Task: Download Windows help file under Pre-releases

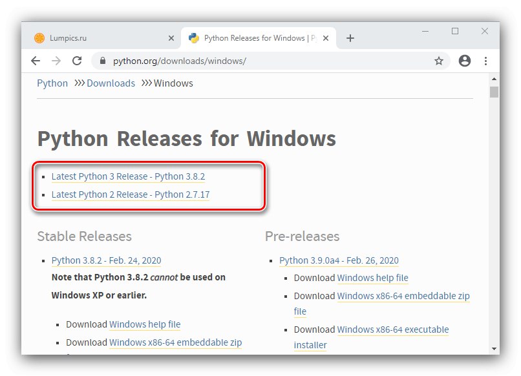Action: click(372, 278)
